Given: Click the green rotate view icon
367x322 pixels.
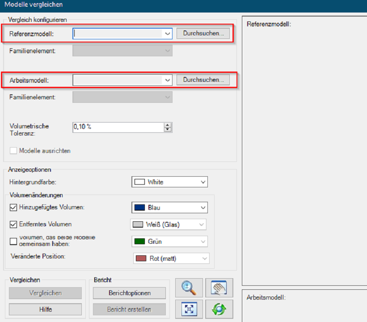Looking at the screenshot, I should point(219,309).
